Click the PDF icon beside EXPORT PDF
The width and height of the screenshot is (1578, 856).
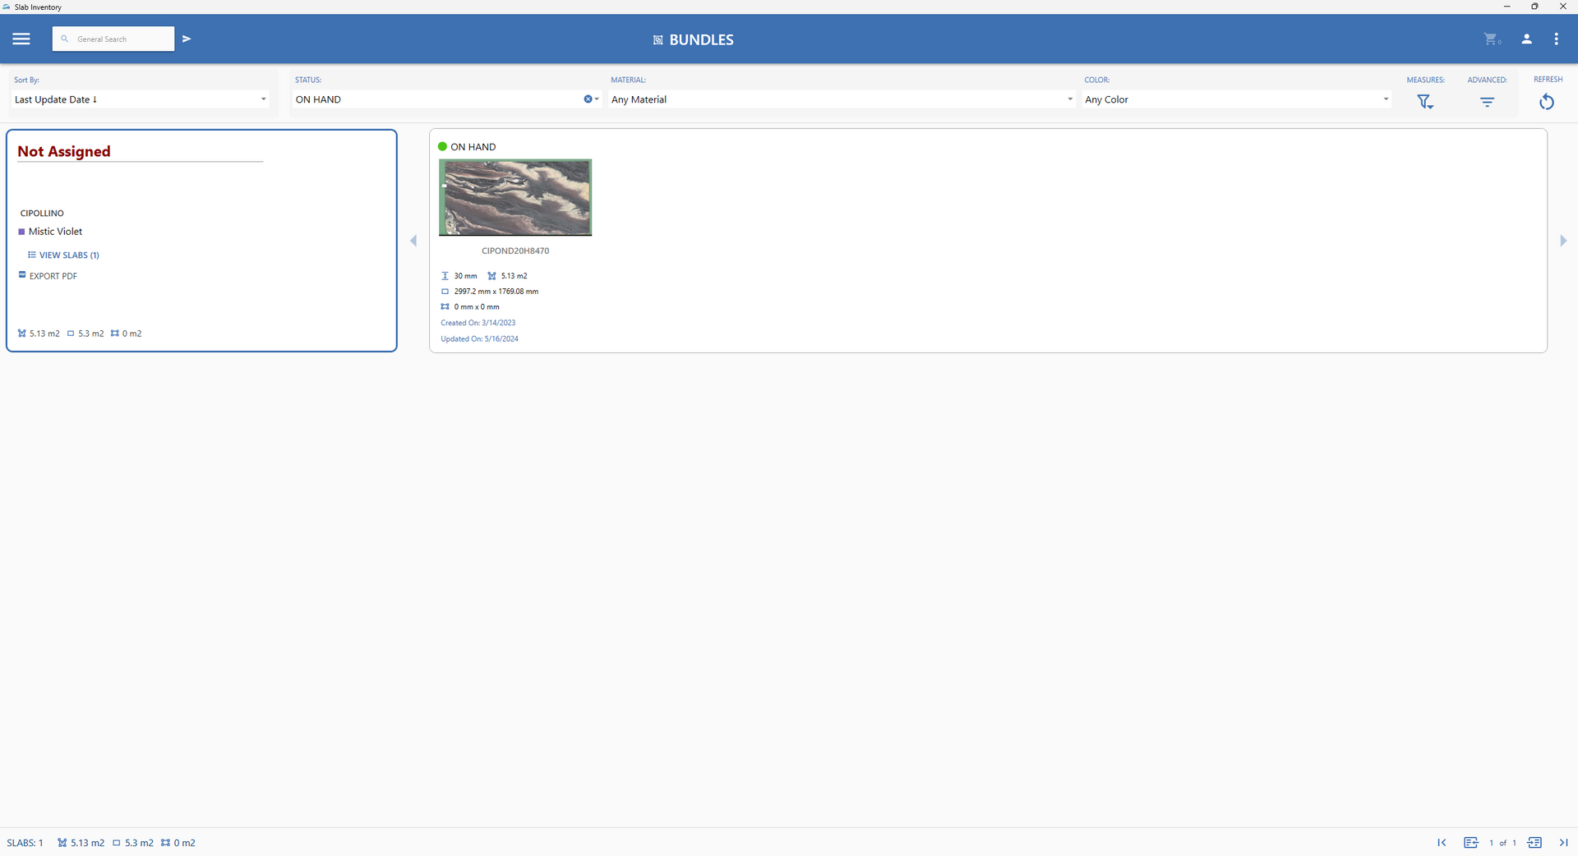click(x=22, y=275)
